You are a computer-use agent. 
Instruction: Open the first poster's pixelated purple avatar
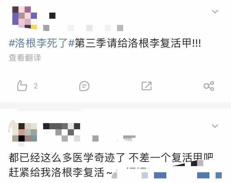click(x=25, y=18)
